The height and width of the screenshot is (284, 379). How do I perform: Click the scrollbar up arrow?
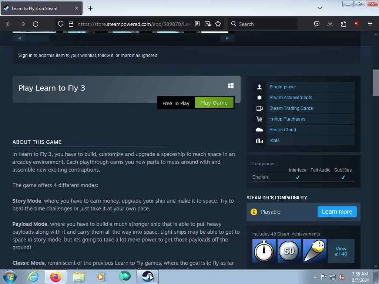[x=376, y=34]
